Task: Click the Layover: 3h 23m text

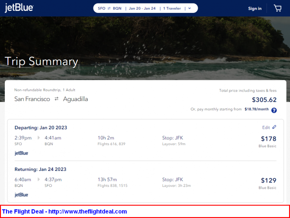Action: pyautogui.click(x=177, y=186)
